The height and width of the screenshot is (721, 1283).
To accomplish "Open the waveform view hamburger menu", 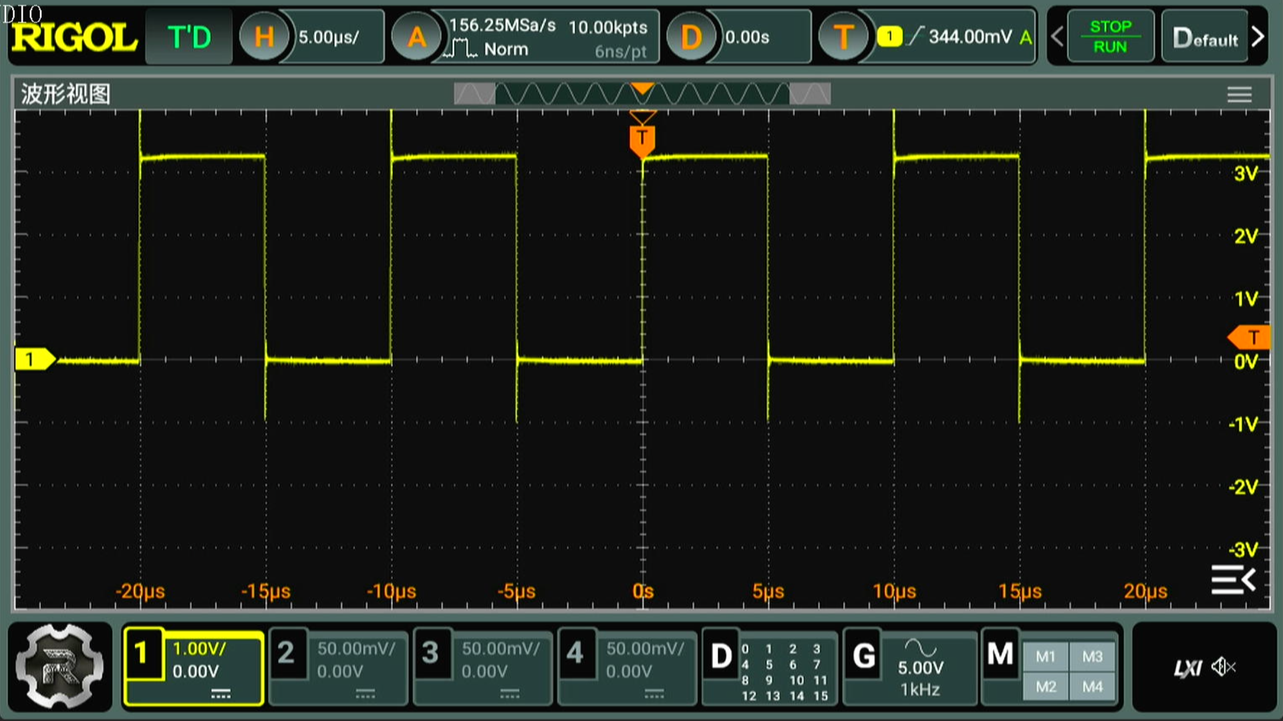I will [x=1239, y=94].
